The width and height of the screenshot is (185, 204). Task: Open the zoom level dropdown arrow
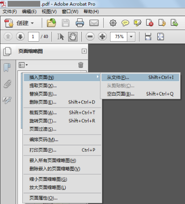click(x=131, y=36)
